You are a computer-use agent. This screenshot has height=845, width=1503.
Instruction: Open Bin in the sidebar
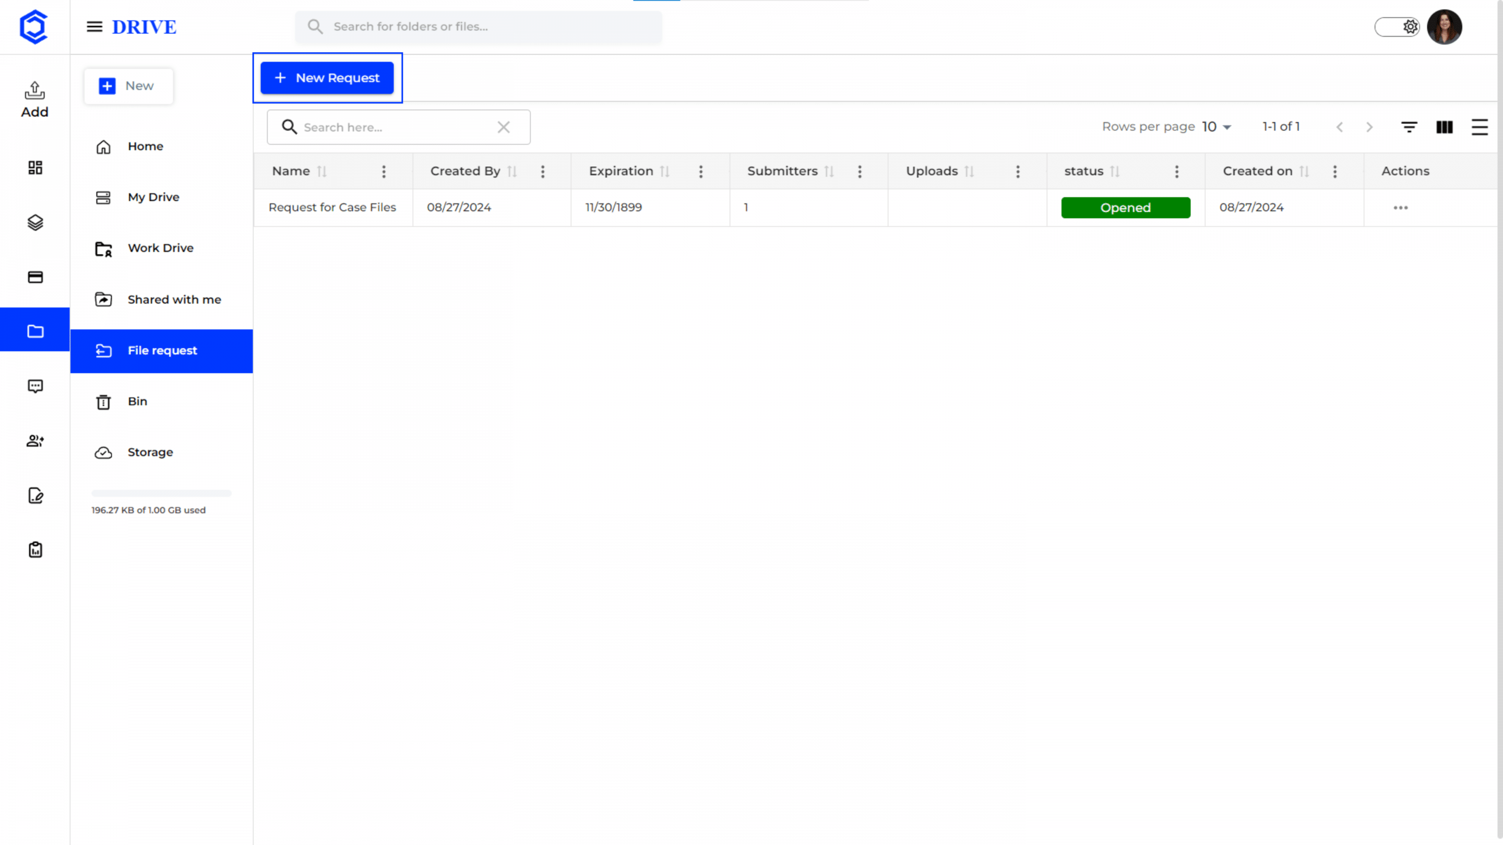[162, 401]
